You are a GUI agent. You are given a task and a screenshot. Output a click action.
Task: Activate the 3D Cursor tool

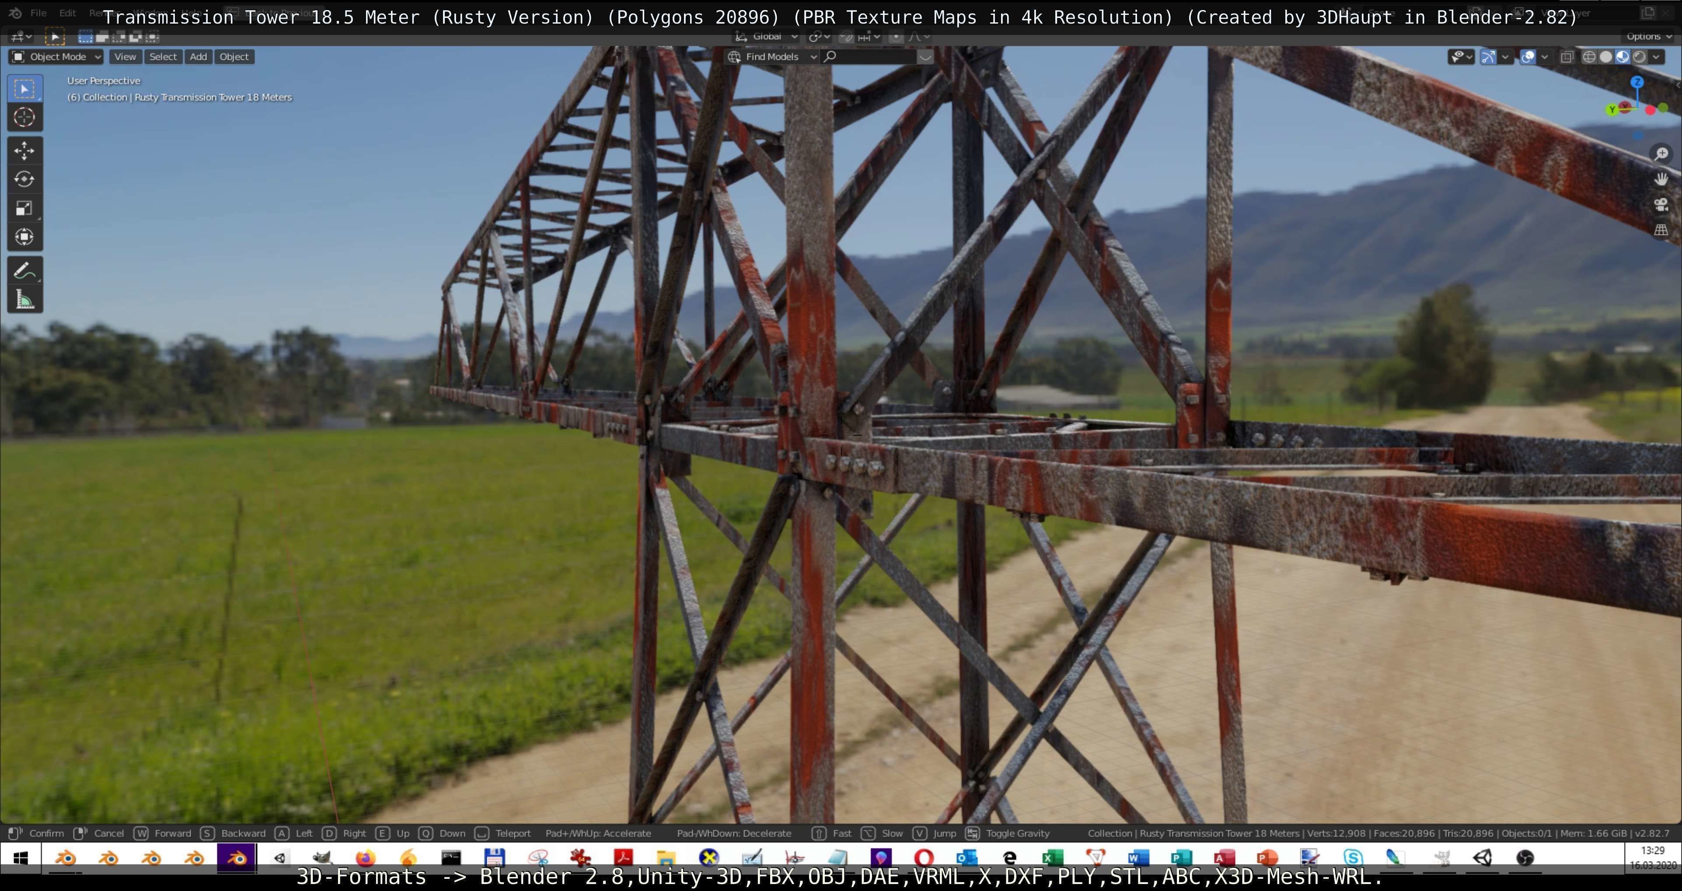point(25,118)
